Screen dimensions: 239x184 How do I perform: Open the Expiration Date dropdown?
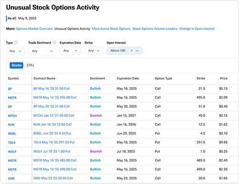point(70,51)
